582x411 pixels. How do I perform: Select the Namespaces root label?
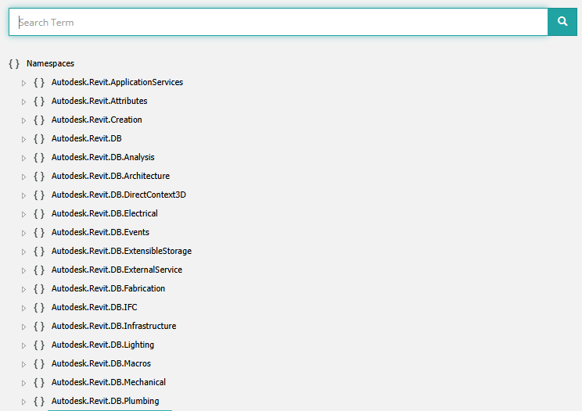tap(51, 64)
